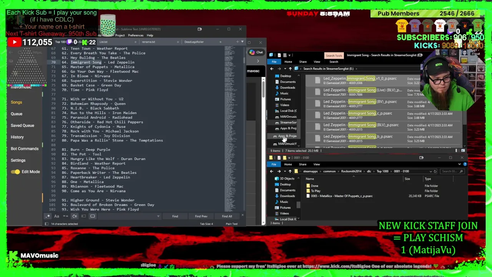Viewport: 492px width, 277px height.
Task: Click the Chat button icon
Action: [x=256, y=52]
